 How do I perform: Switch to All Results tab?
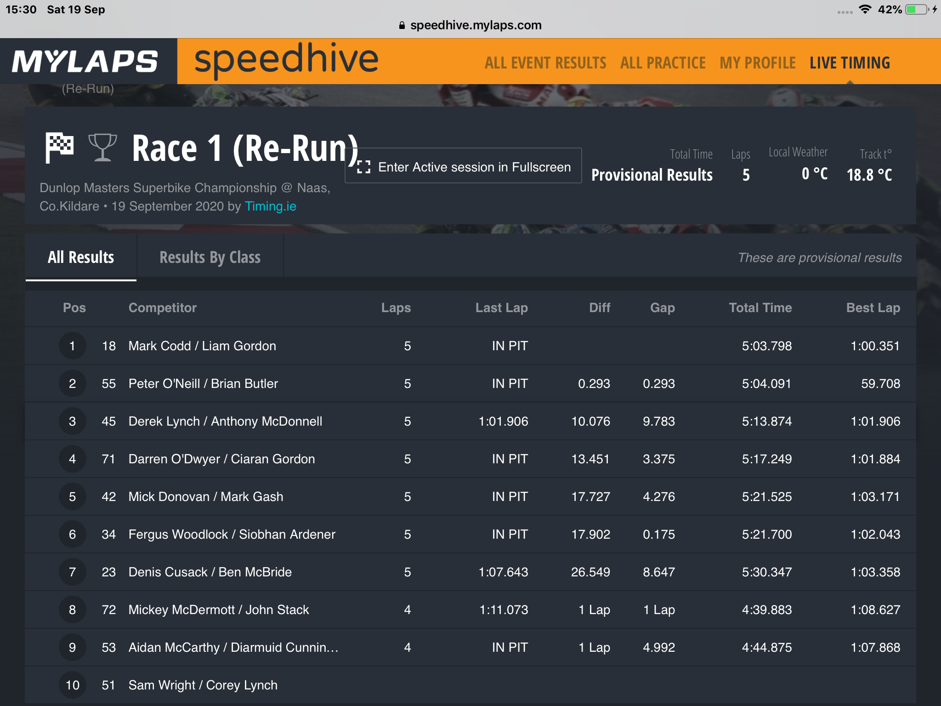tap(81, 257)
